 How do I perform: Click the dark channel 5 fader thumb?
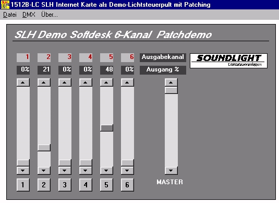coord(106,128)
